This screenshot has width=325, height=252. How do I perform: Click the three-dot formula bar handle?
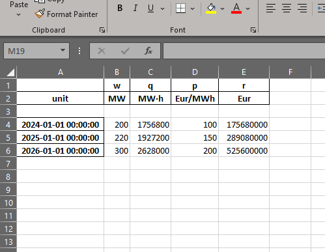79,51
